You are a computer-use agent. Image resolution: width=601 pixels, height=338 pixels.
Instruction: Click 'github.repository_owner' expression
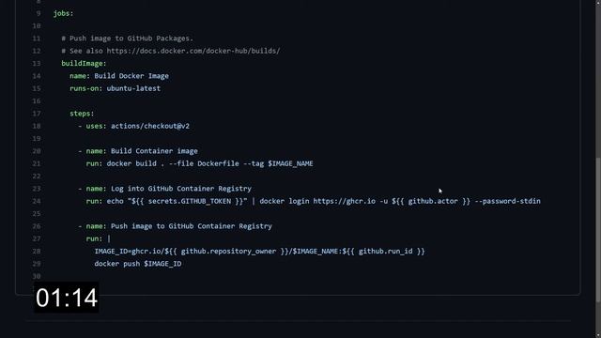228,252
